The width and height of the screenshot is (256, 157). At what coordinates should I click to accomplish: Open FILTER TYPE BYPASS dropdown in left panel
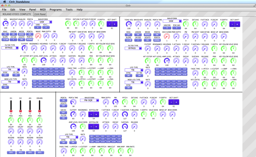point(10,48)
